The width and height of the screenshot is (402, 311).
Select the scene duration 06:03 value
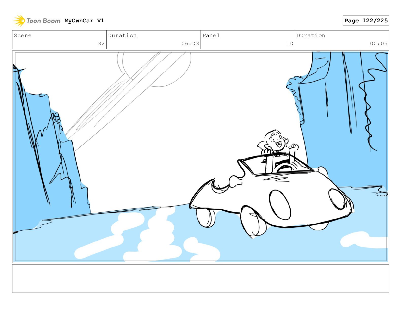(190, 43)
